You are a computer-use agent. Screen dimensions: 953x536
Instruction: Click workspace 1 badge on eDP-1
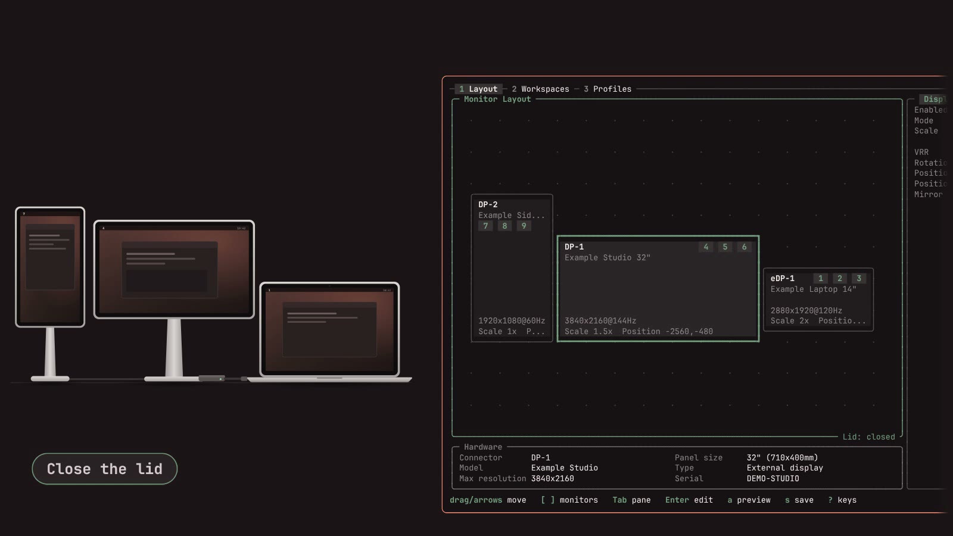[821, 278]
